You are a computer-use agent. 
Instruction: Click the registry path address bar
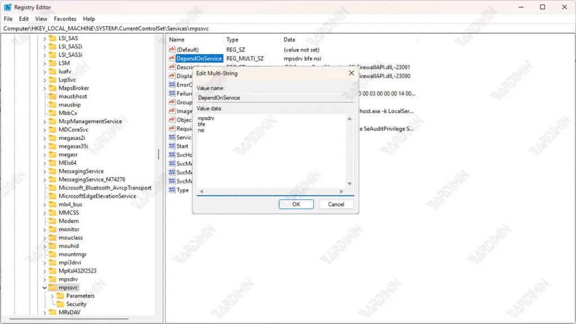(288, 28)
